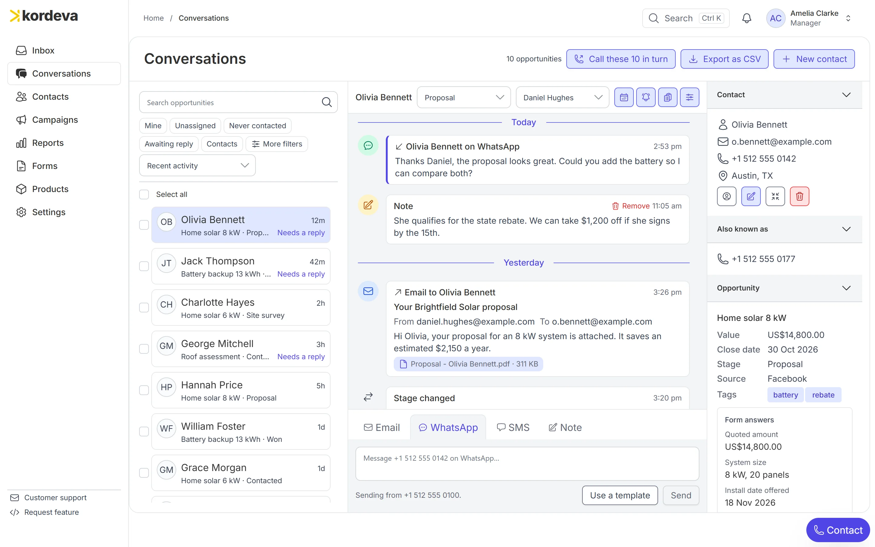Screen dimensions: 875x547
Task: Switch to the Email compose tab
Action: tap(382, 427)
